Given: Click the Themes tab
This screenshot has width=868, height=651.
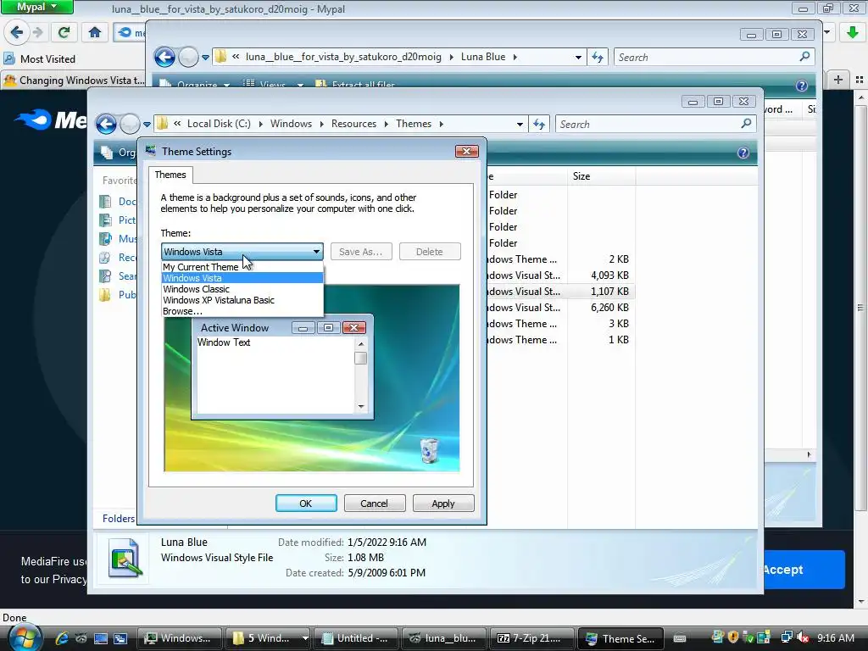Looking at the screenshot, I should 170,175.
